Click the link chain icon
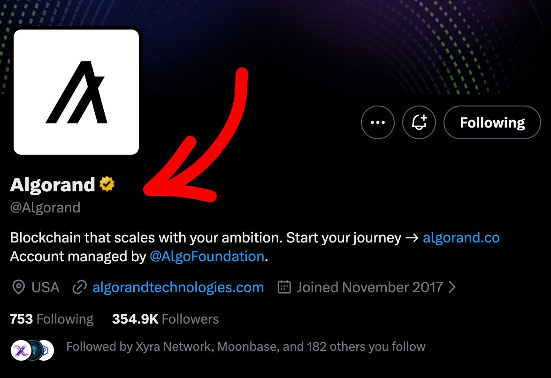 (79, 287)
